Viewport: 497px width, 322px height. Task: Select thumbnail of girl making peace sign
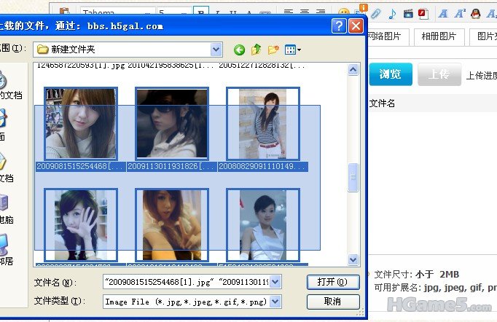coord(172,224)
